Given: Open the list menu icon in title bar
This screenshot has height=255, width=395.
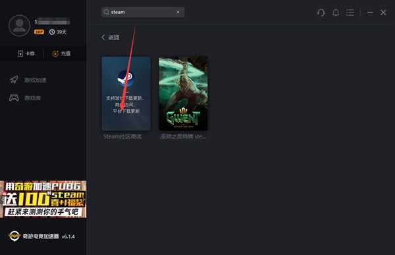Looking at the screenshot, I should pyautogui.click(x=350, y=13).
